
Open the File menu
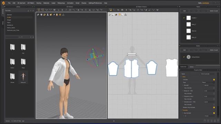9,3
